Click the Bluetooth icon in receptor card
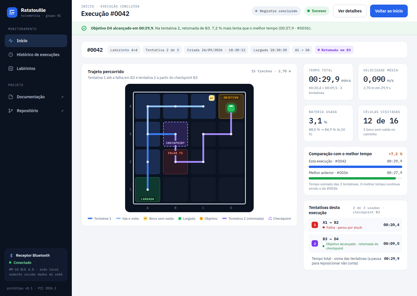Screen dimensions: 417x296 pos(11,256)
